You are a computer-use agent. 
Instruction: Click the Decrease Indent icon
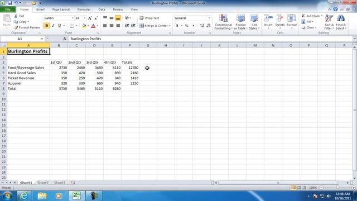pos(127,26)
